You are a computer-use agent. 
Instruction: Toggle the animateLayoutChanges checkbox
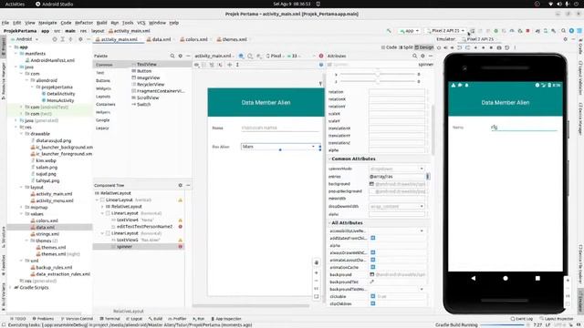coord(373,260)
